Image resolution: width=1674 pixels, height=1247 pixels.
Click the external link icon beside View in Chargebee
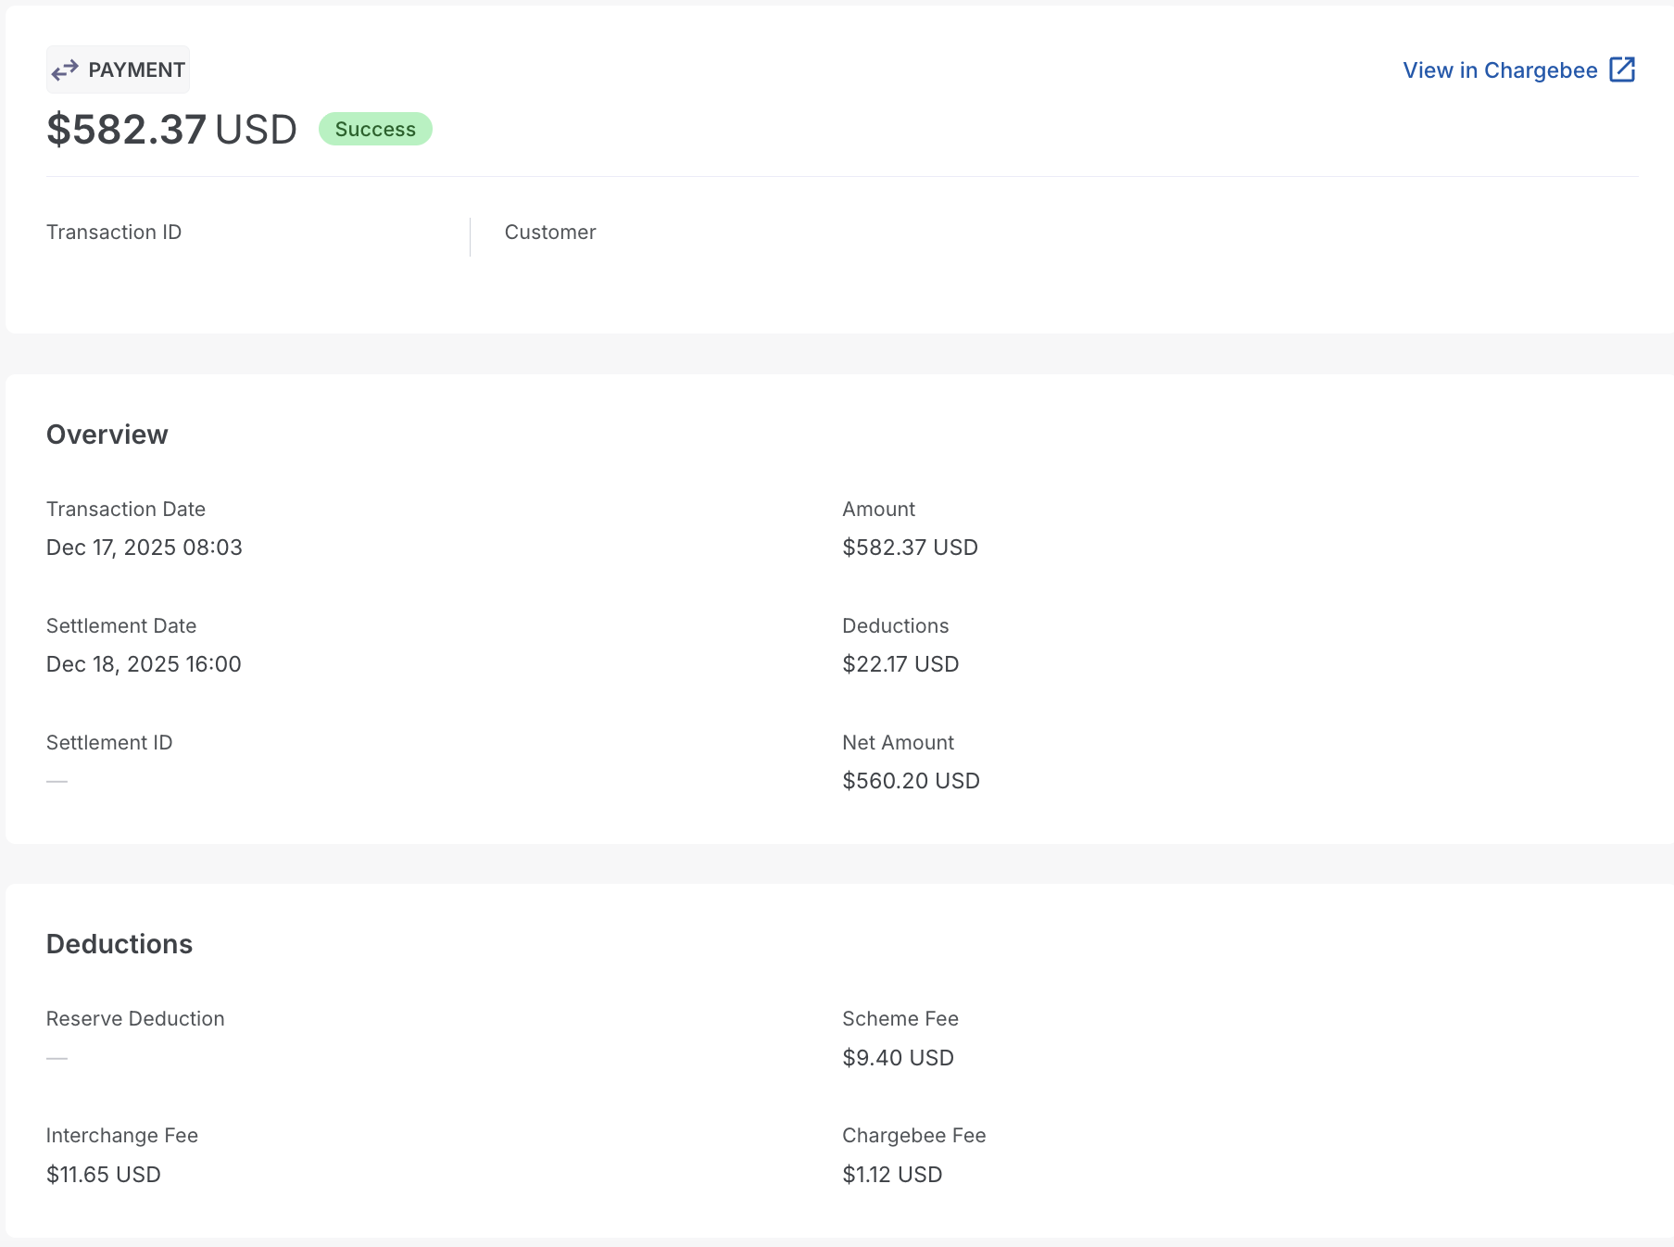click(1622, 69)
